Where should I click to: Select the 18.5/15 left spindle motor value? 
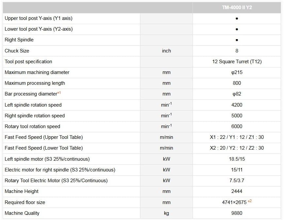point(237,159)
